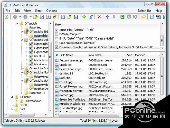This screenshot has width=170, height=128.
Task: Click the lightning bolt rename icon
Action: 55,17
